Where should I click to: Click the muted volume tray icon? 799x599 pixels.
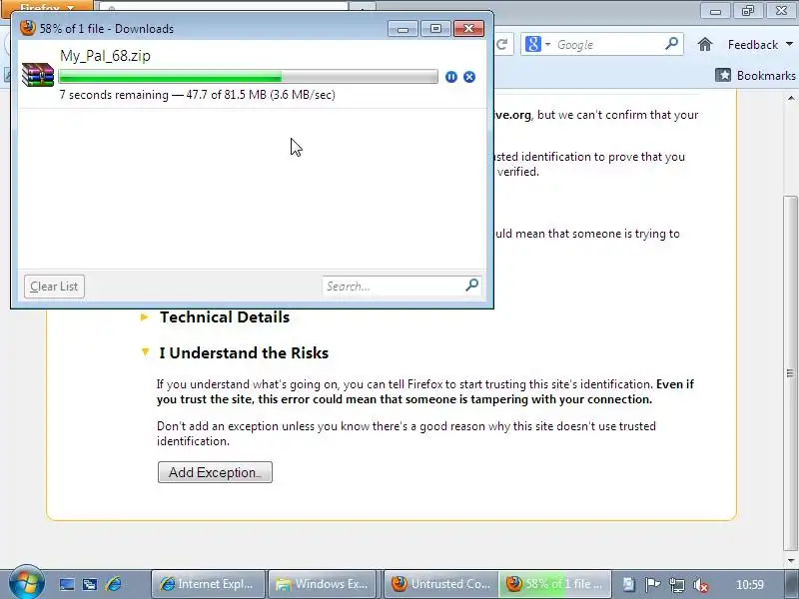point(701,585)
